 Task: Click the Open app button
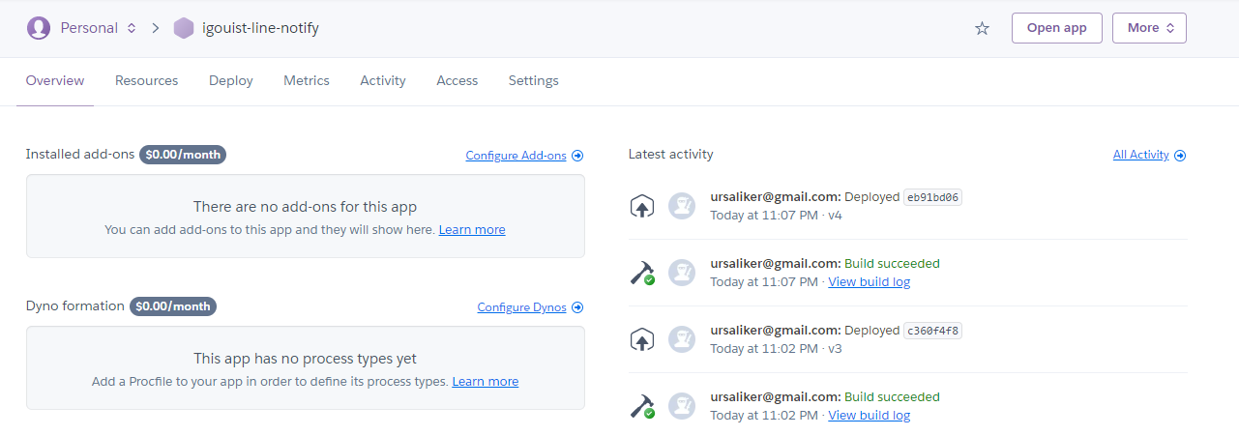1057,28
